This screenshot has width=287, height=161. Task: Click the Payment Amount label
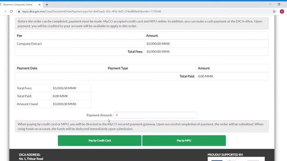[100, 115]
